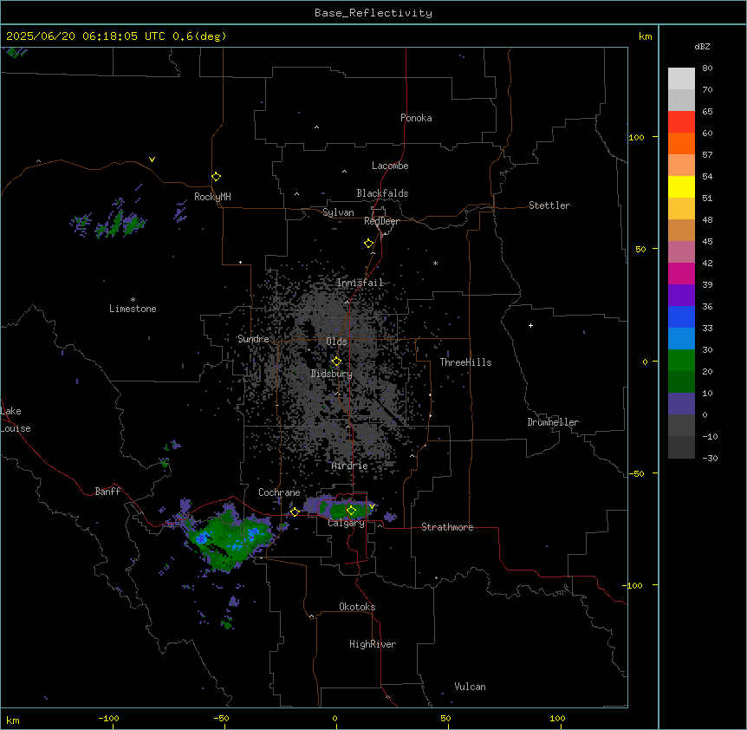Viewport: 747px width, 730px height.
Task: Click the Lake Louise label
Action: pos(16,420)
